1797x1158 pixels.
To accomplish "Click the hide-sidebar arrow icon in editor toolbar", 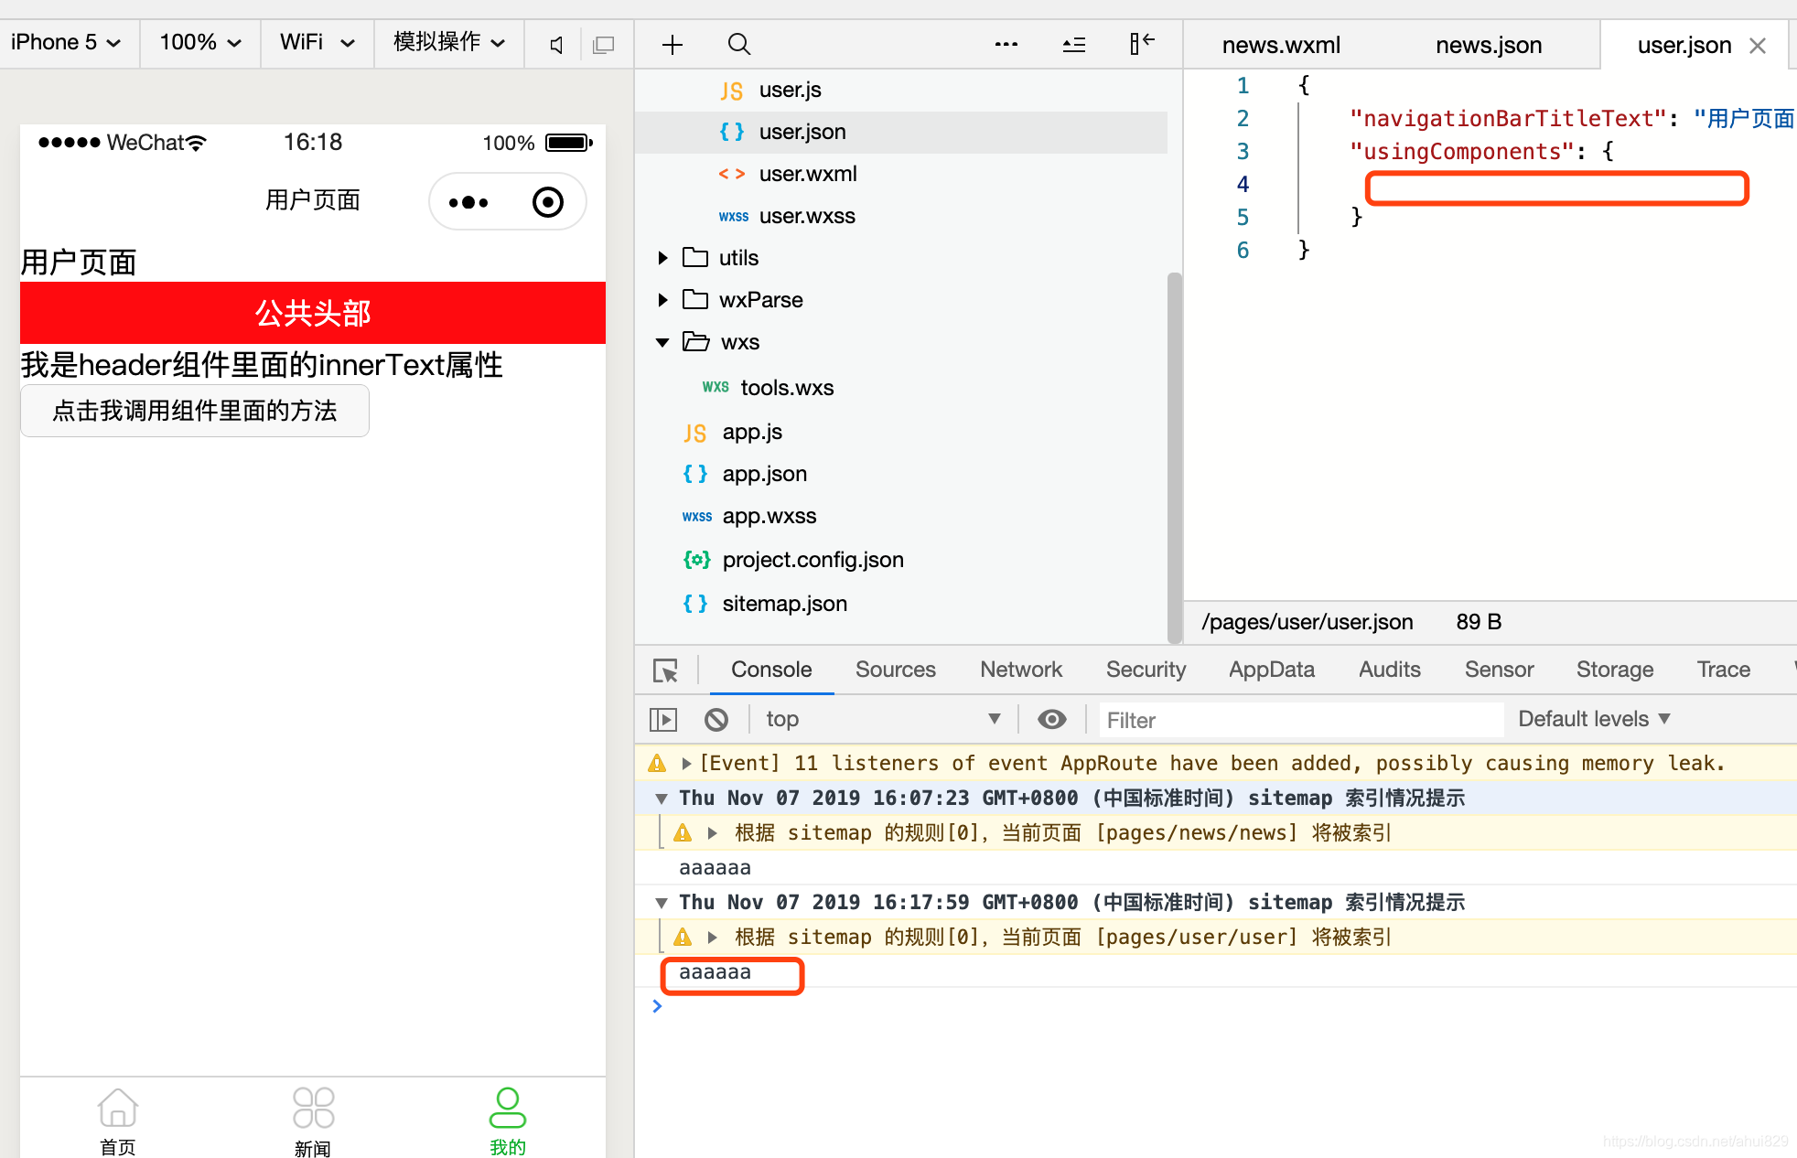I will [x=1141, y=43].
